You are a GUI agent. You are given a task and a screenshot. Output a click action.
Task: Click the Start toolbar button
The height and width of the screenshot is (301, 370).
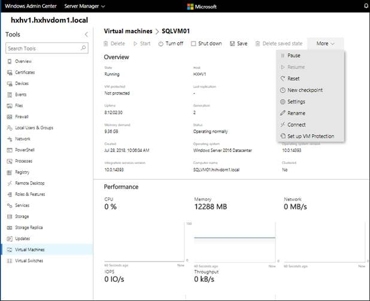click(x=142, y=44)
